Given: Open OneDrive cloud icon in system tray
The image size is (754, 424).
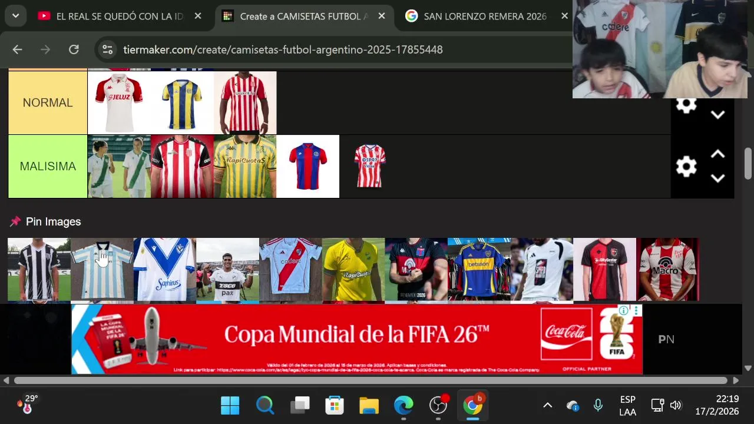Looking at the screenshot, I should 573,405.
